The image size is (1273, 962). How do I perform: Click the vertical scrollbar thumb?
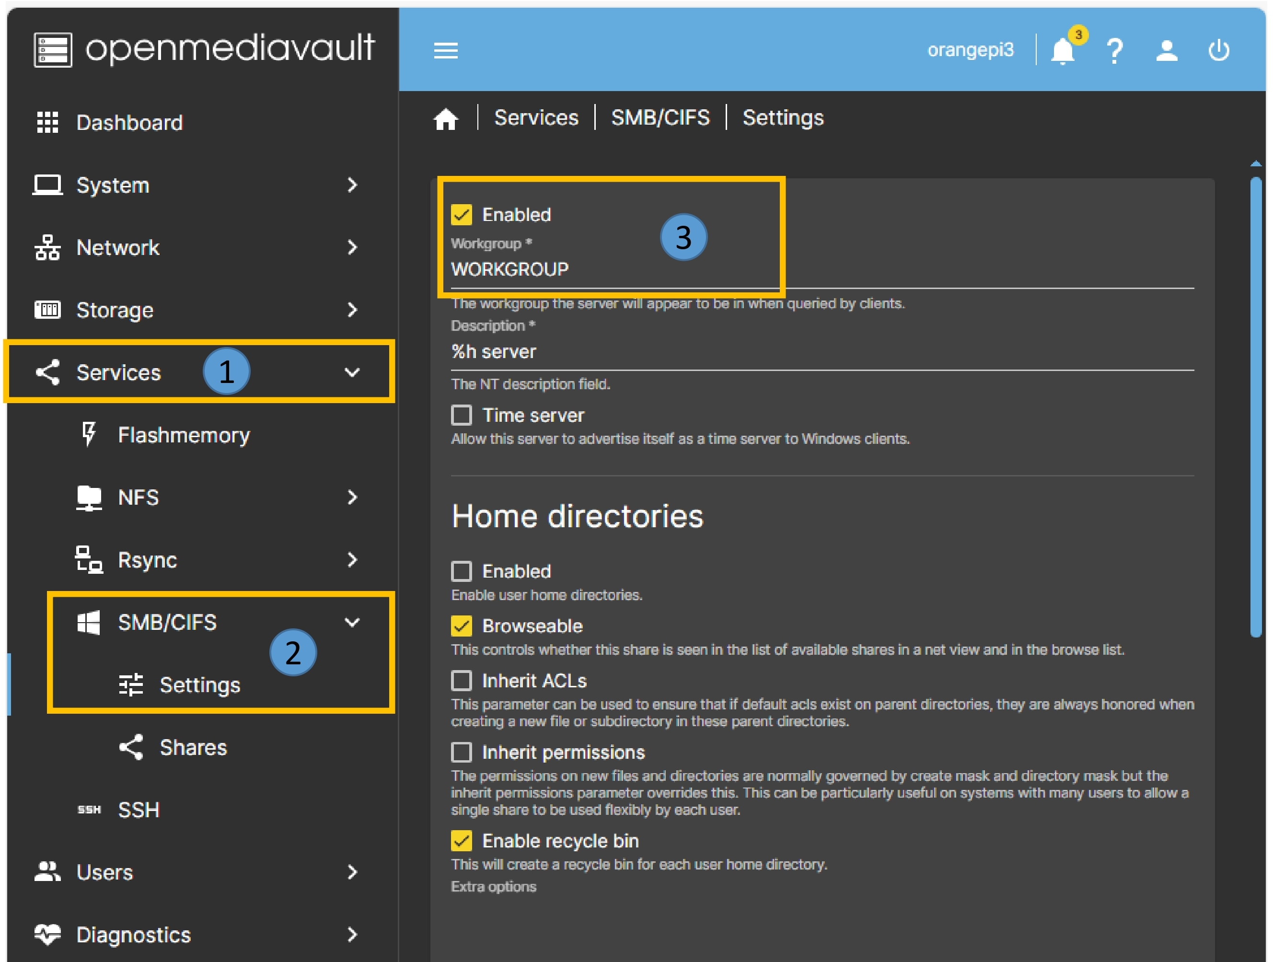point(1256,406)
